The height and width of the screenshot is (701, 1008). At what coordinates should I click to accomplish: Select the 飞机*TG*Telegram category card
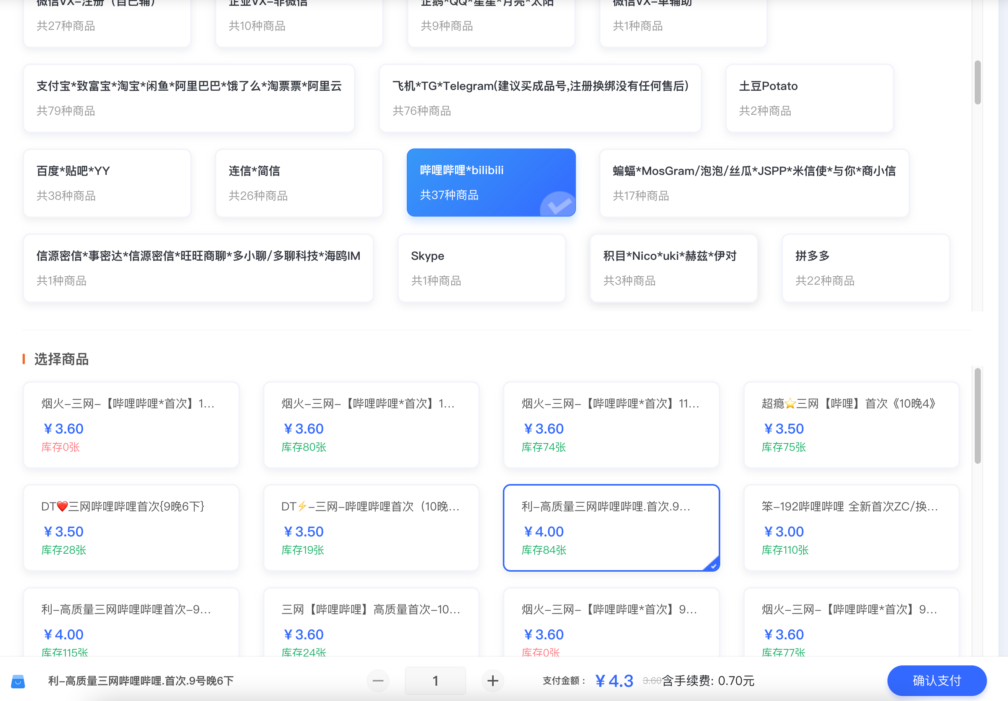tap(540, 98)
